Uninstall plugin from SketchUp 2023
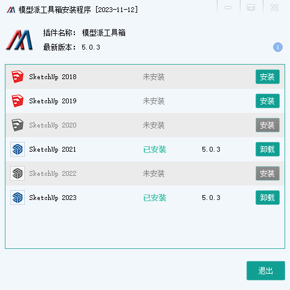290x290 pixels. [x=268, y=198]
